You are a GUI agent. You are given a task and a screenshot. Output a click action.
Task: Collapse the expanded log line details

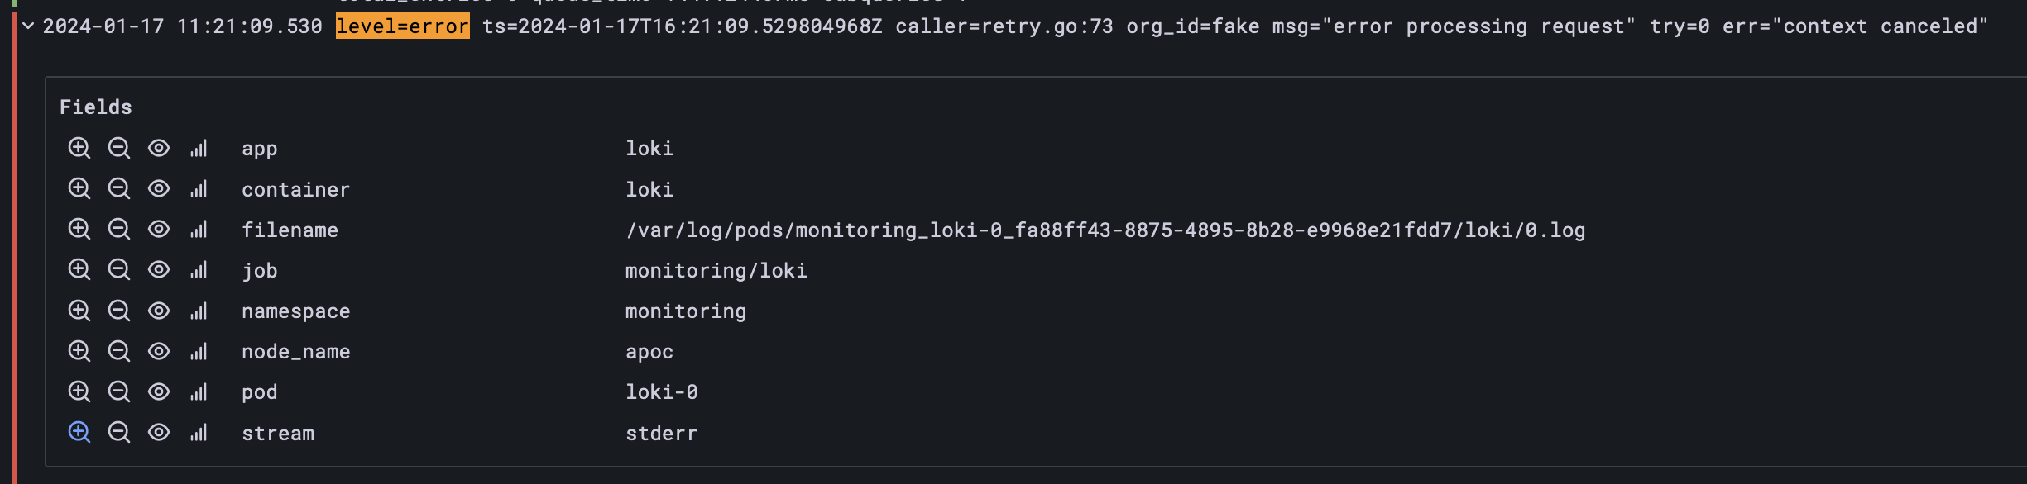tap(27, 26)
